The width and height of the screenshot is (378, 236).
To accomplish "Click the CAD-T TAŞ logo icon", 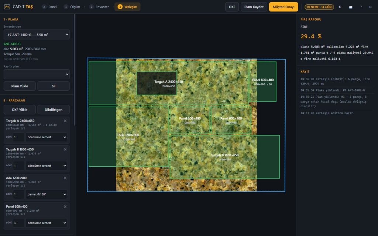I will click(x=7, y=7).
